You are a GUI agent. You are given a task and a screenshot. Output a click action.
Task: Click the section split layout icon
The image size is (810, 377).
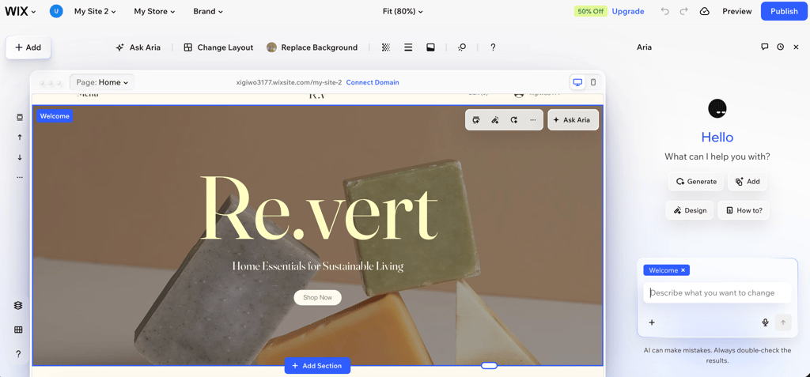click(430, 47)
